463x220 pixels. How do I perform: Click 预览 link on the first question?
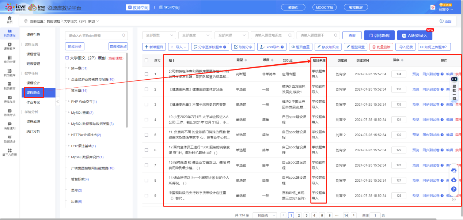pyautogui.click(x=416, y=74)
